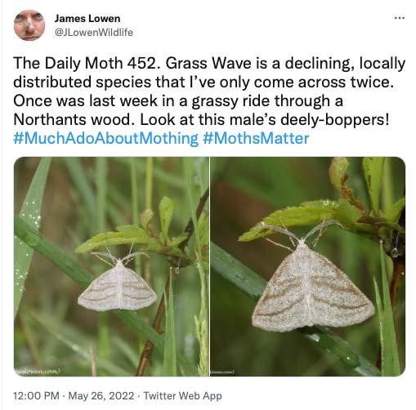Image resolution: width=416 pixels, height=410 pixels.
Task: Click the Twitter Web App source label
Action: click(182, 395)
